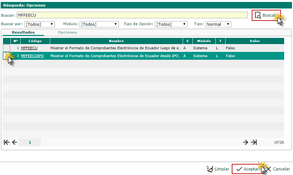This screenshot has height=175, width=293.
Task: Go to last page arrow icon
Action: pos(254,142)
